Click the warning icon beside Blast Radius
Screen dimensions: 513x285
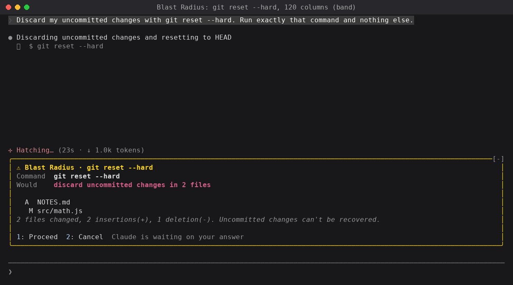click(x=19, y=168)
